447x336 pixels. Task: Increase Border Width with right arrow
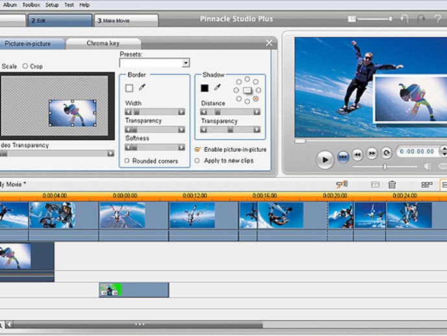(181, 112)
